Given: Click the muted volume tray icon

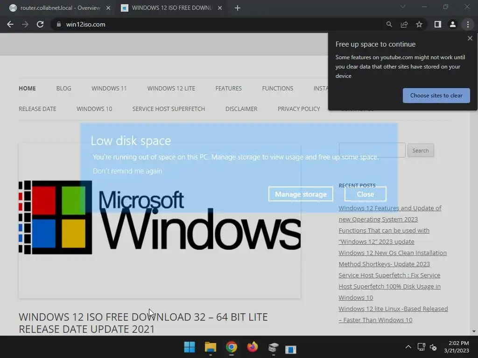Looking at the screenshot, I should 433,347.
